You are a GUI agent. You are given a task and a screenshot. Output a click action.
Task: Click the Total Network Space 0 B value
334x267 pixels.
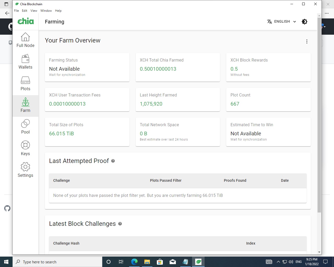[144, 133]
